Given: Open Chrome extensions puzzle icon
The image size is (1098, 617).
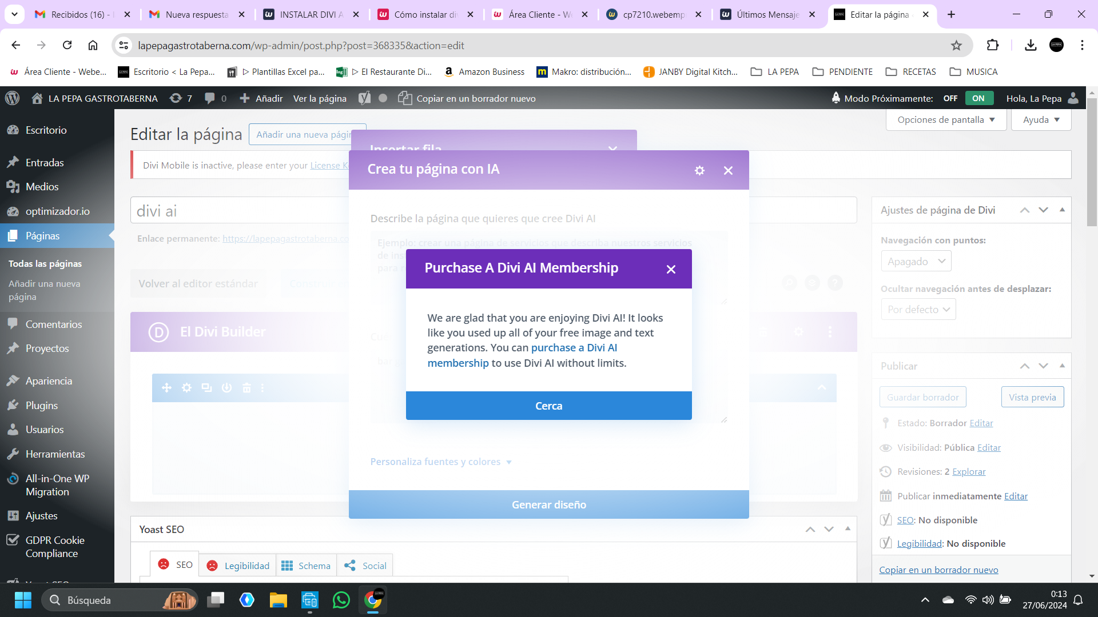Looking at the screenshot, I should click(x=993, y=45).
